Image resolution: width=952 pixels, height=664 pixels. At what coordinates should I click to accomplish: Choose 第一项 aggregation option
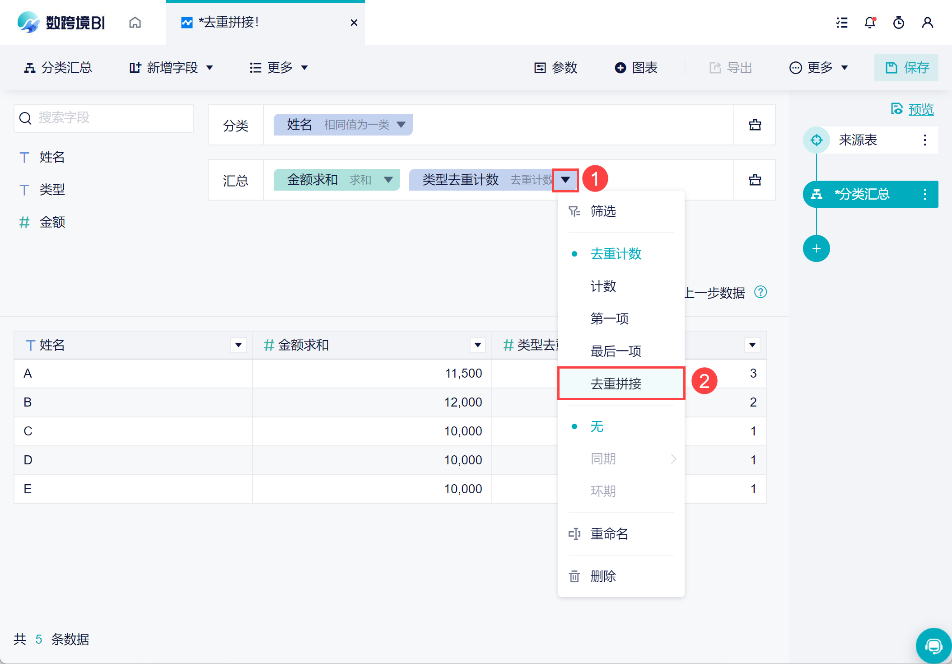coord(609,318)
